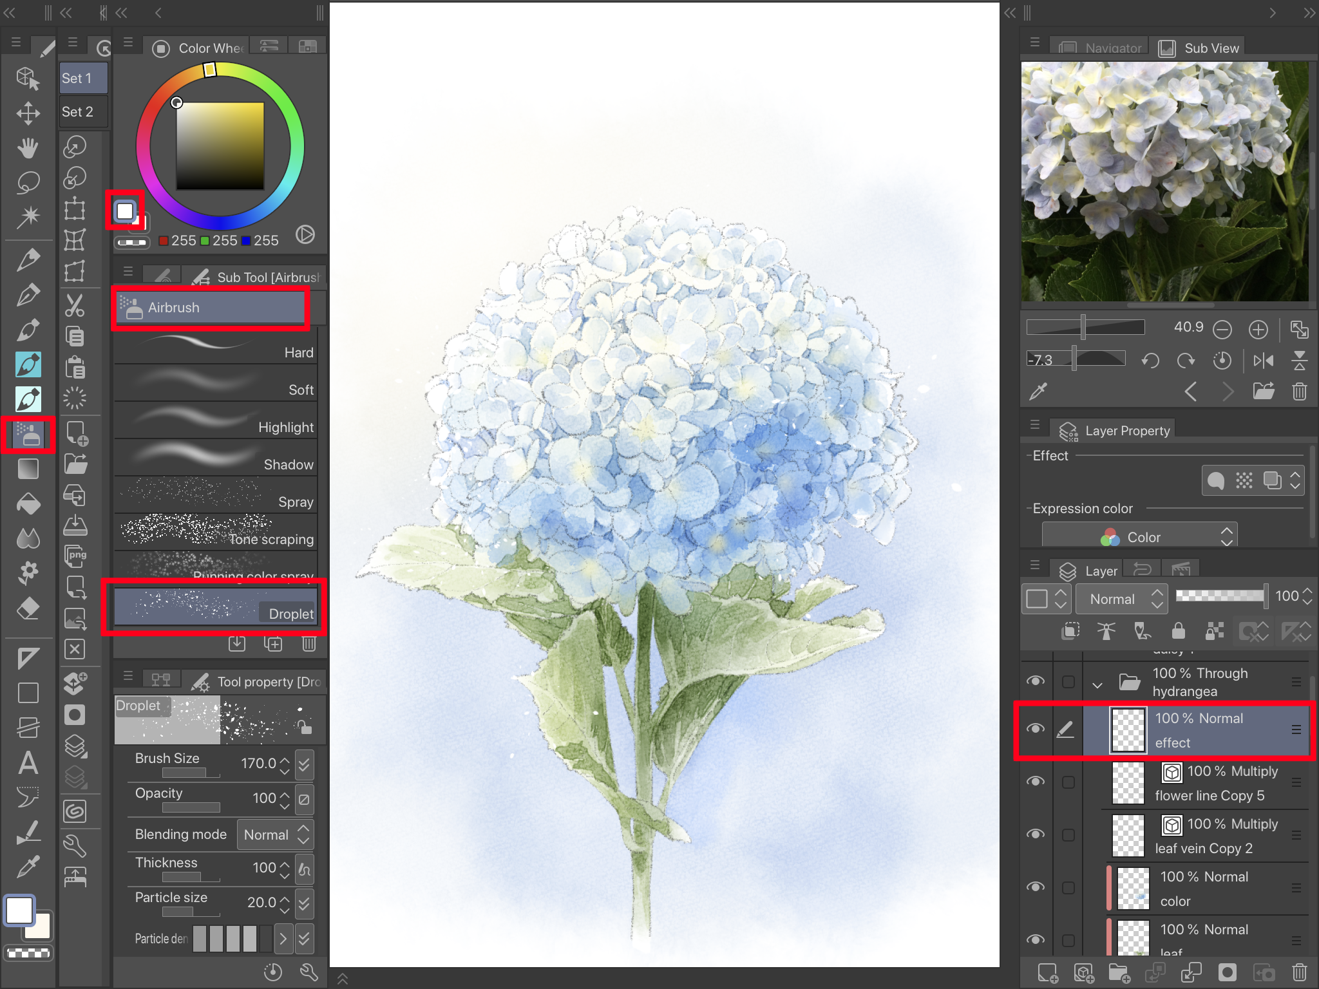Select the Soft airbrush sub tool
This screenshot has width=1319, height=989.
[216, 384]
